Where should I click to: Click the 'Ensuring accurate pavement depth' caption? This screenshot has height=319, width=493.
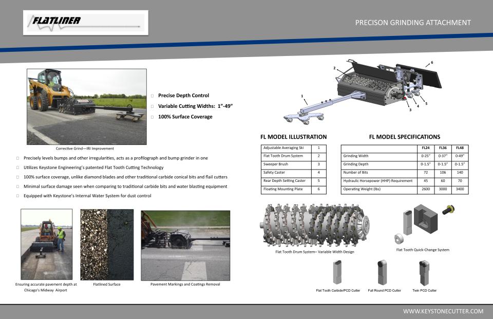click(46, 287)
